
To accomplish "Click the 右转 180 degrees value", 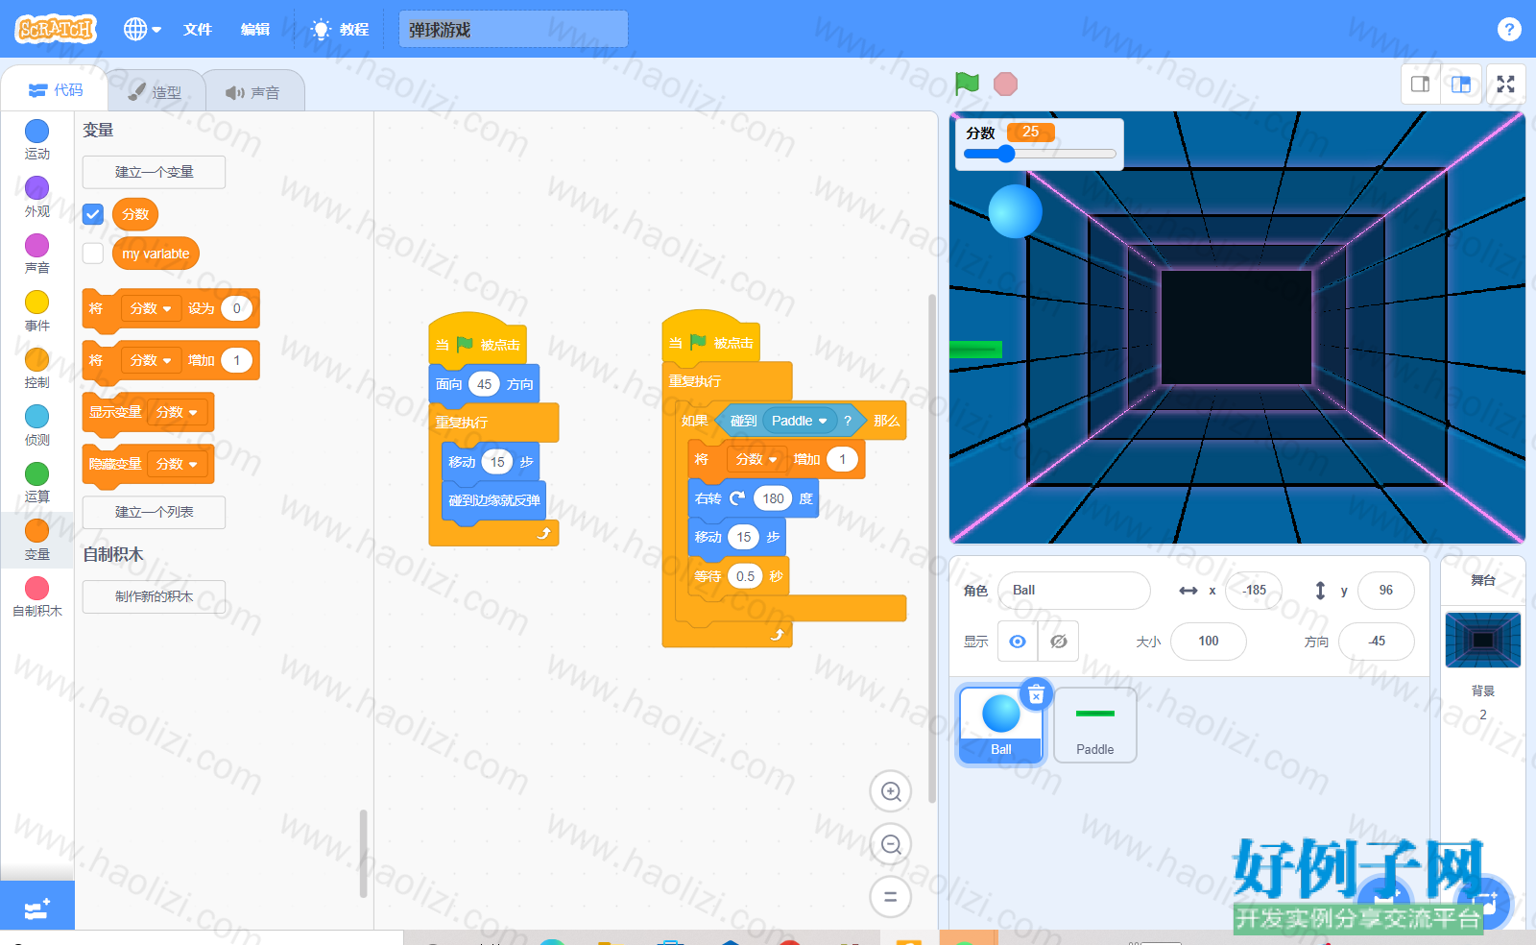I will 773,498.
